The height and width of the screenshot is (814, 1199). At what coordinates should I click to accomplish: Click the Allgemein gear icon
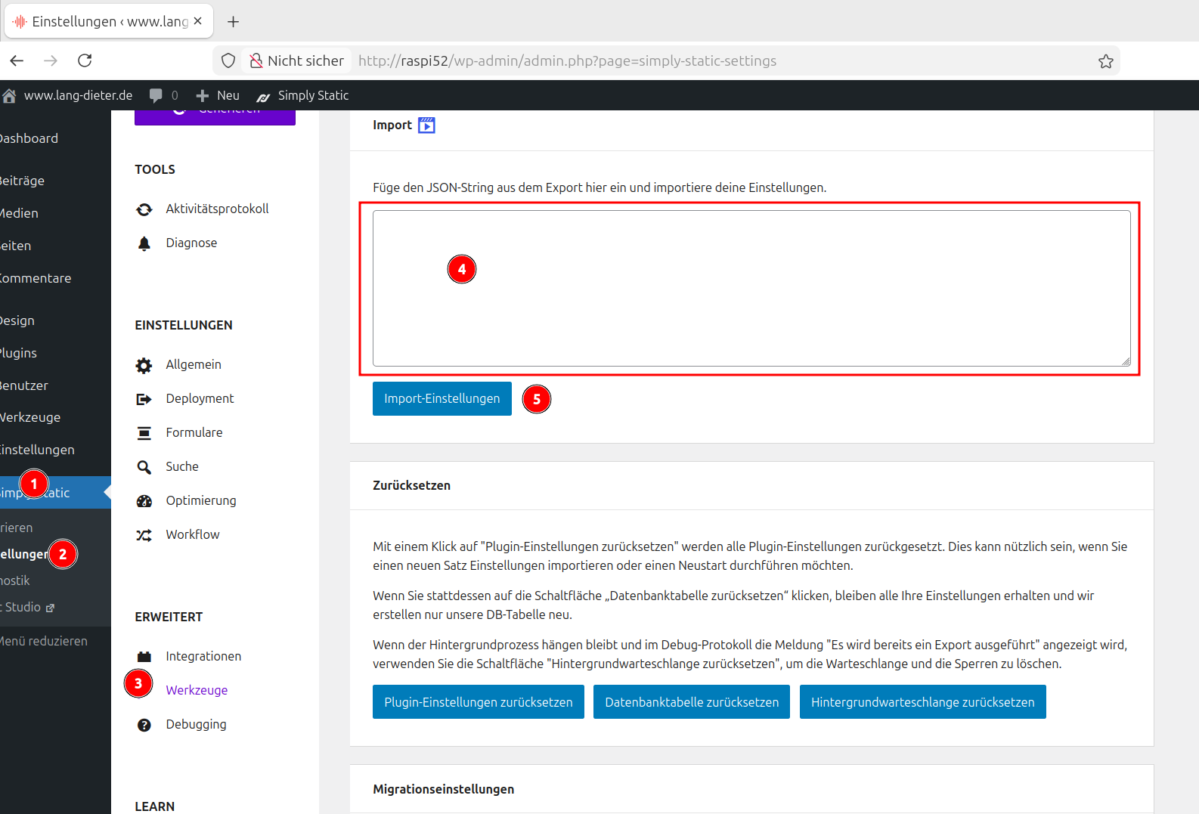144,365
